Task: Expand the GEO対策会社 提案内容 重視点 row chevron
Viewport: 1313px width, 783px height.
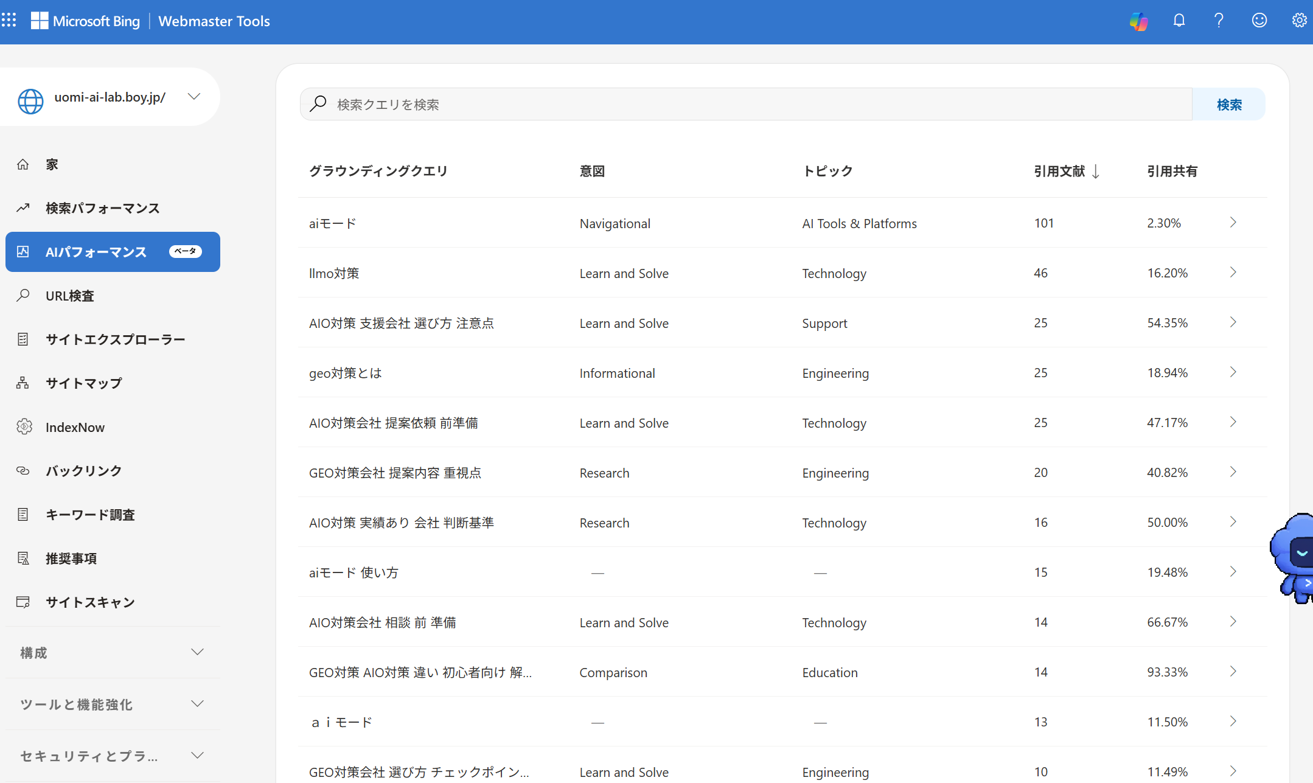Action: coord(1233,472)
